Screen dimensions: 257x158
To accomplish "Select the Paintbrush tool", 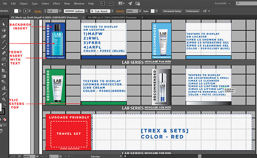I will (4, 47).
